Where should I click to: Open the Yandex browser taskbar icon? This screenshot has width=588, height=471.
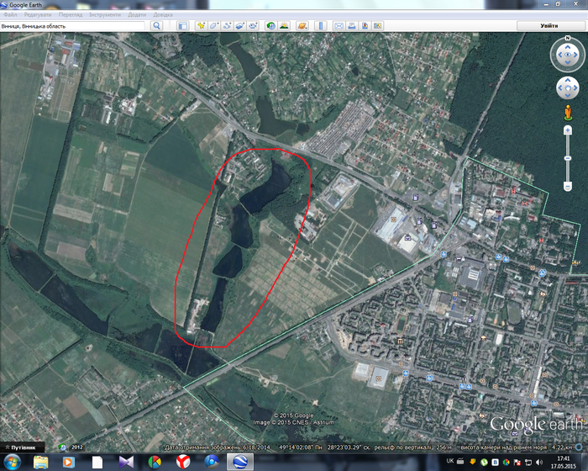click(x=183, y=462)
